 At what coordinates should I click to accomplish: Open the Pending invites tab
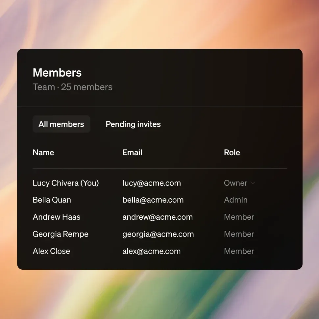[133, 124]
